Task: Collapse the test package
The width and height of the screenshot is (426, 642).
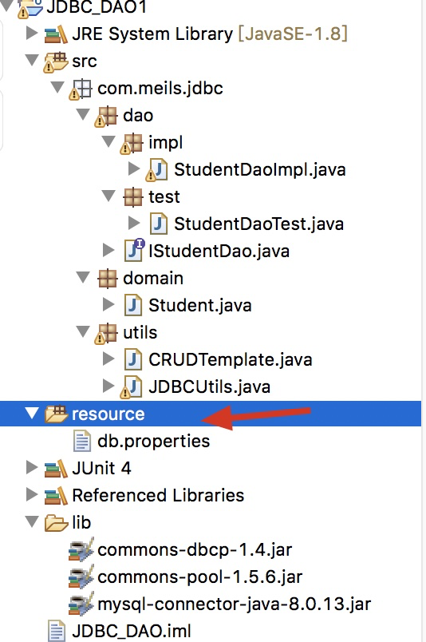Action: (x=108, y=196)
